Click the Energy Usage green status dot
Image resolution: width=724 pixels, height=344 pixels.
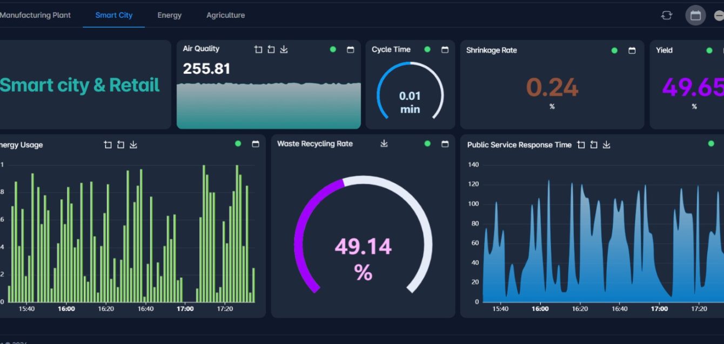click(238, 143)
